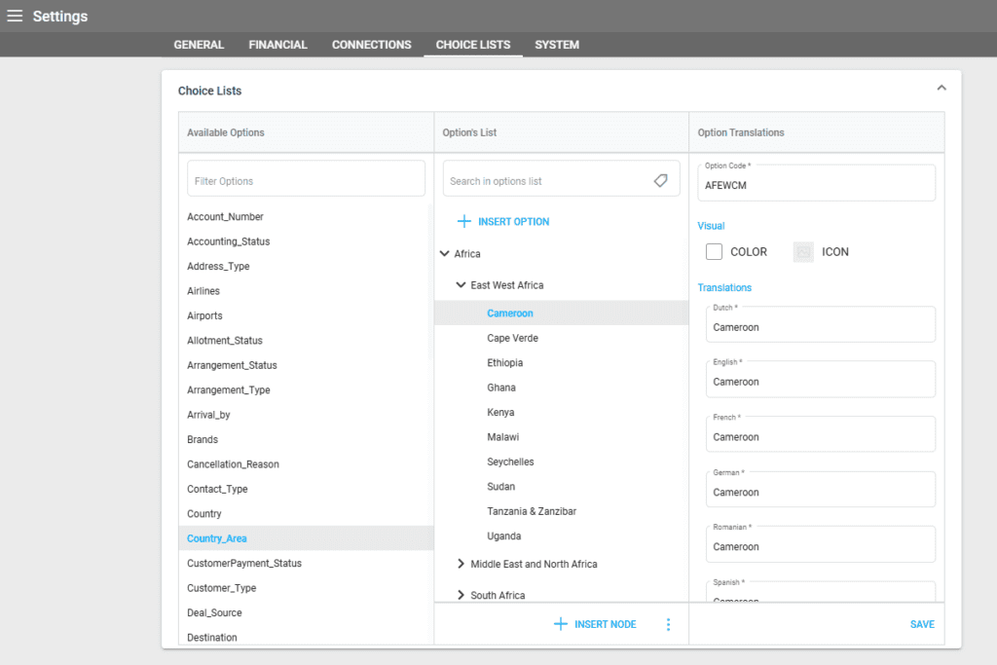This screenshot has width=997, height=665.
Task: Open the CONNECTIONS tab
Action: (371, 45)
